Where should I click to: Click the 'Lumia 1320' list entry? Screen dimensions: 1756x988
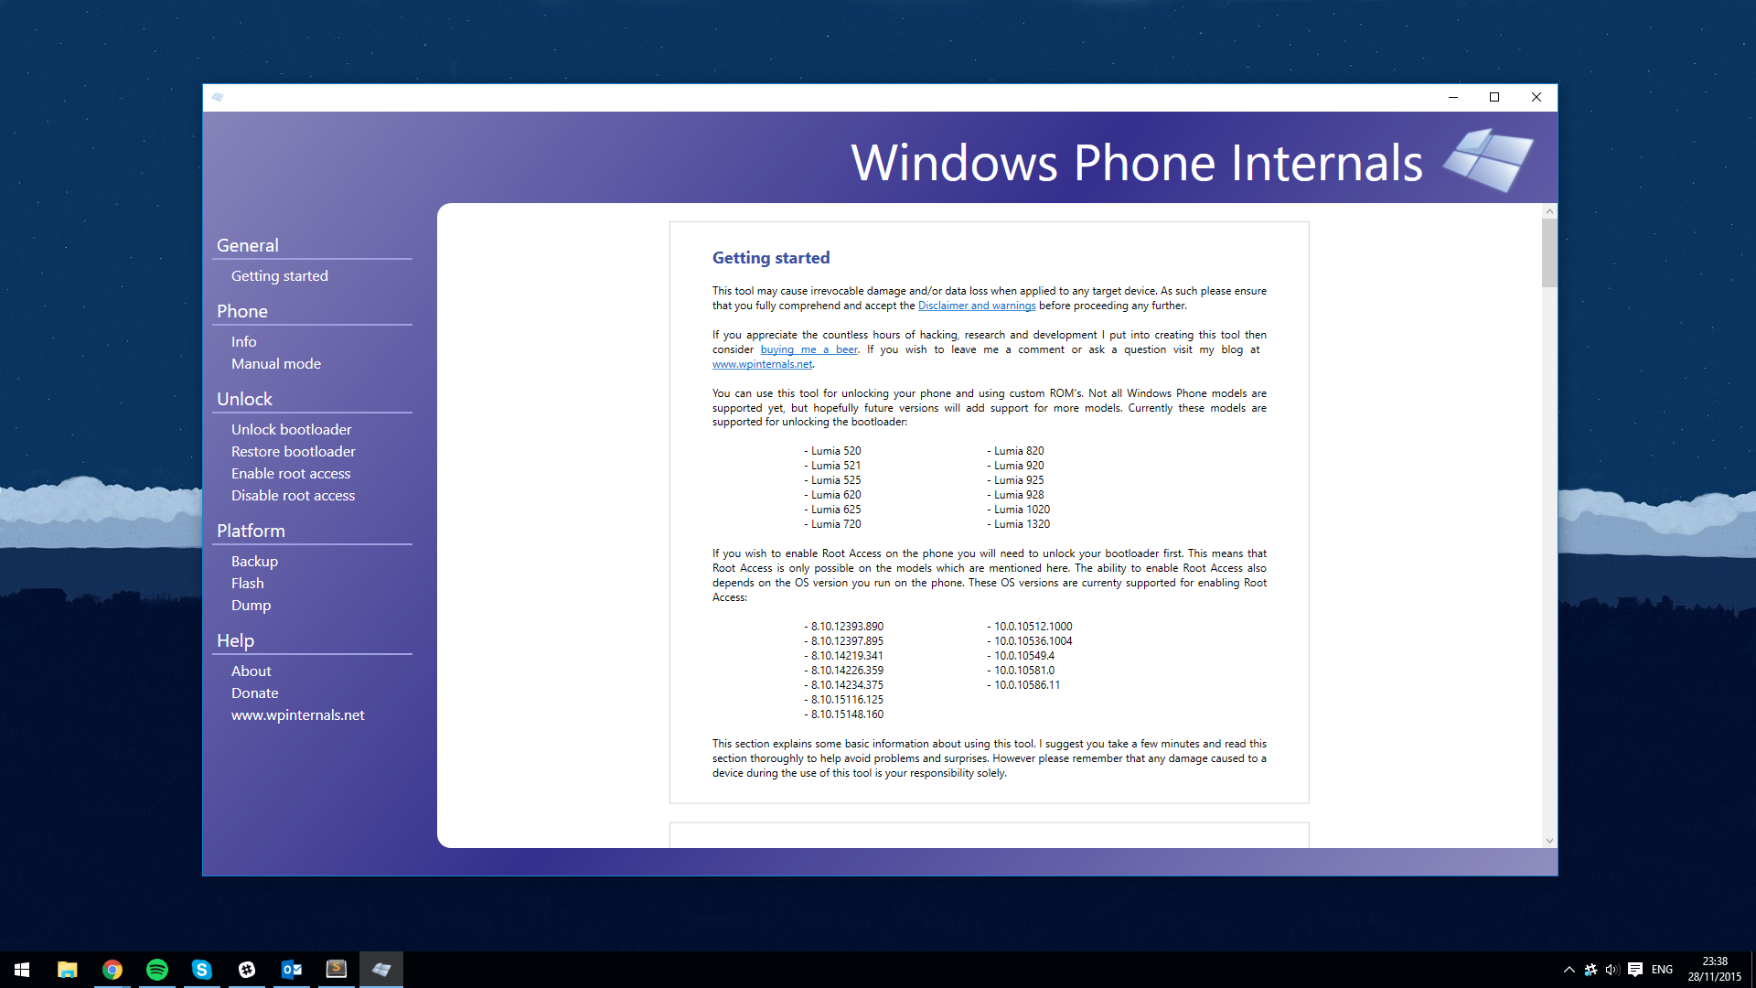pyautogui.click(x=1019, y=524)
